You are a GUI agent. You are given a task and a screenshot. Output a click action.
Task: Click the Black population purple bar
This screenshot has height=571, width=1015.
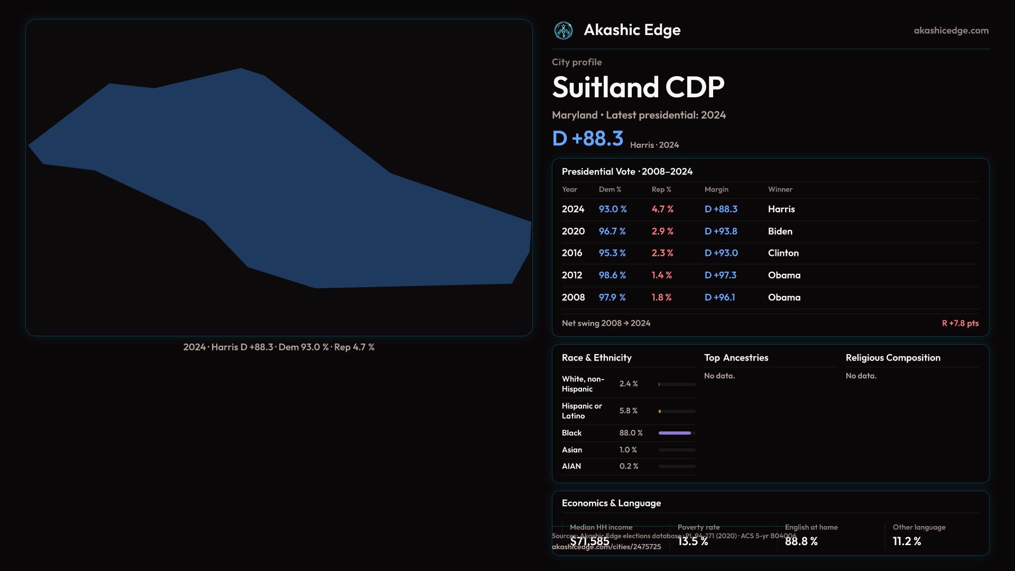674,433
